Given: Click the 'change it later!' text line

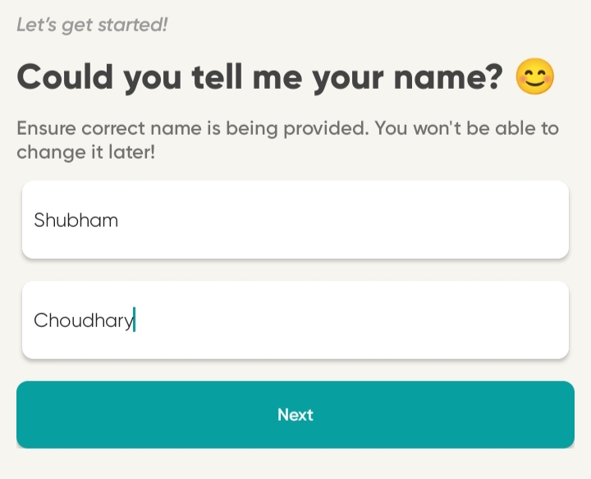Looking at the screenshot, I should tap(86, 152).
